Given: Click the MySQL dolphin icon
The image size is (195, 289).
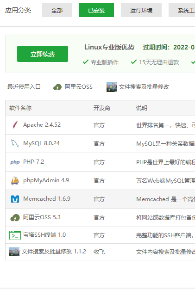Looking at the screenshot, I should 15,143.
